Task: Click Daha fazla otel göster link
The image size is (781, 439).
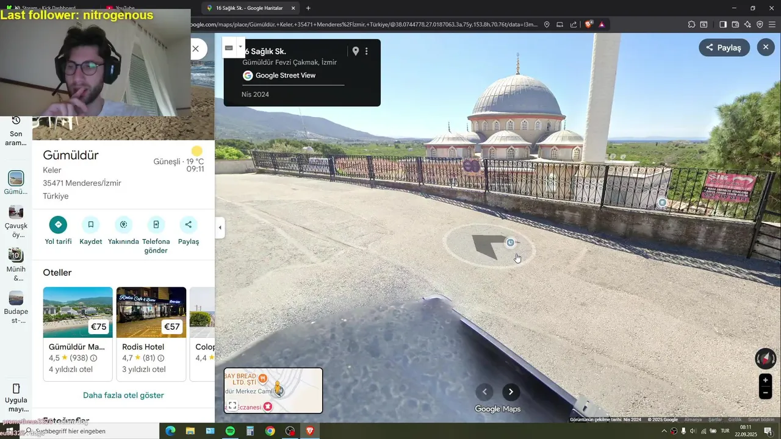Action: (123, 395)
